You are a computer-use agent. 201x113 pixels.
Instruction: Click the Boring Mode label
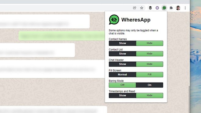(116, 81)
